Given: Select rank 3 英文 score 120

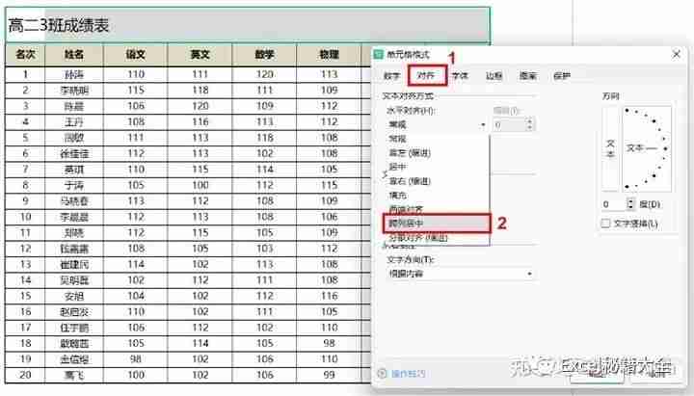Looking at the screenshot, I should pos(200,106).
